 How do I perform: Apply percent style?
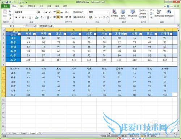[x=96, y=17]
